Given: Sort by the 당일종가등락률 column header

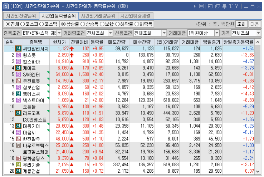Looking at the screenshot, I should click(x=238, y=42).
